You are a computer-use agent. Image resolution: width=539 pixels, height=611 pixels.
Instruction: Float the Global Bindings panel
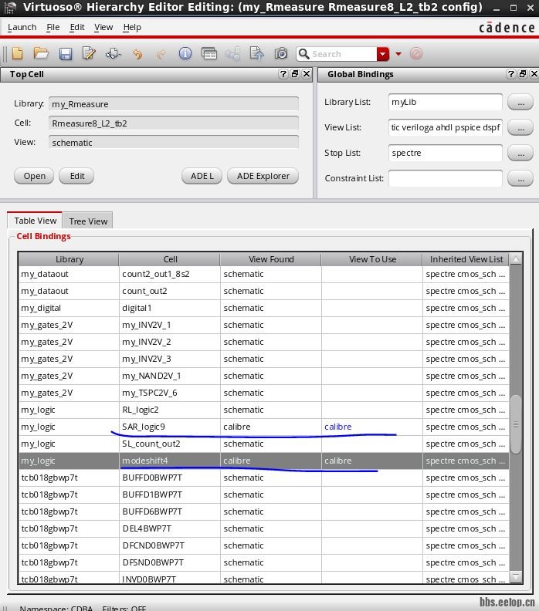(x=523, y=74)
